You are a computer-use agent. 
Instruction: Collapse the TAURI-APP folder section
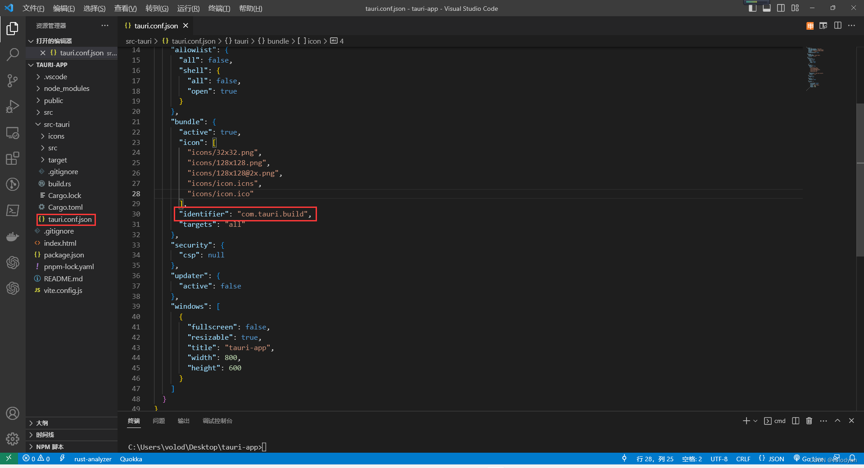[31, 65]
